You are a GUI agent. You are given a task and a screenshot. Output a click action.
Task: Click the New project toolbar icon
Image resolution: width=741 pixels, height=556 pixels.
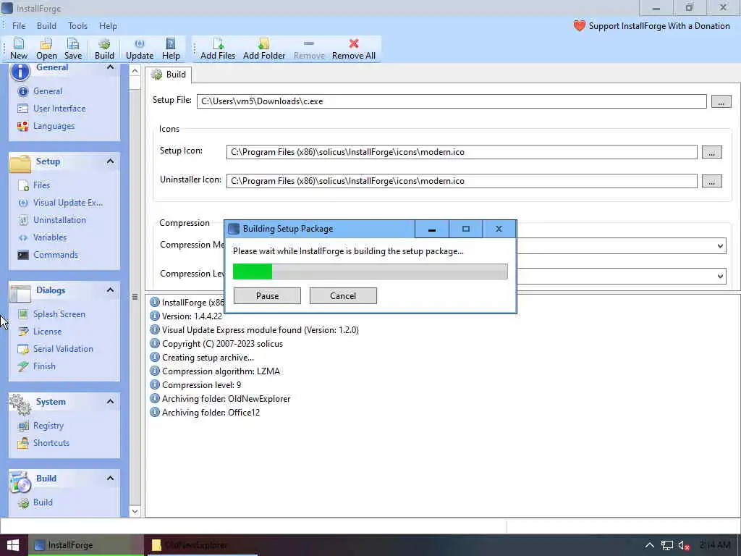coord(19,49)
